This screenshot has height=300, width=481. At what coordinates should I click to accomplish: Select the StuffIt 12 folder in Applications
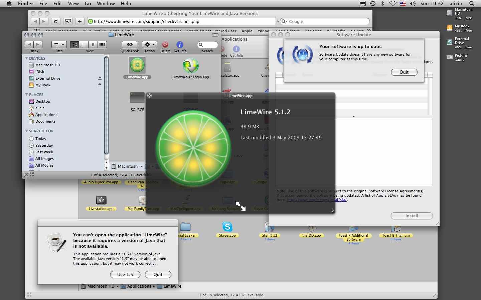point(270,227)
